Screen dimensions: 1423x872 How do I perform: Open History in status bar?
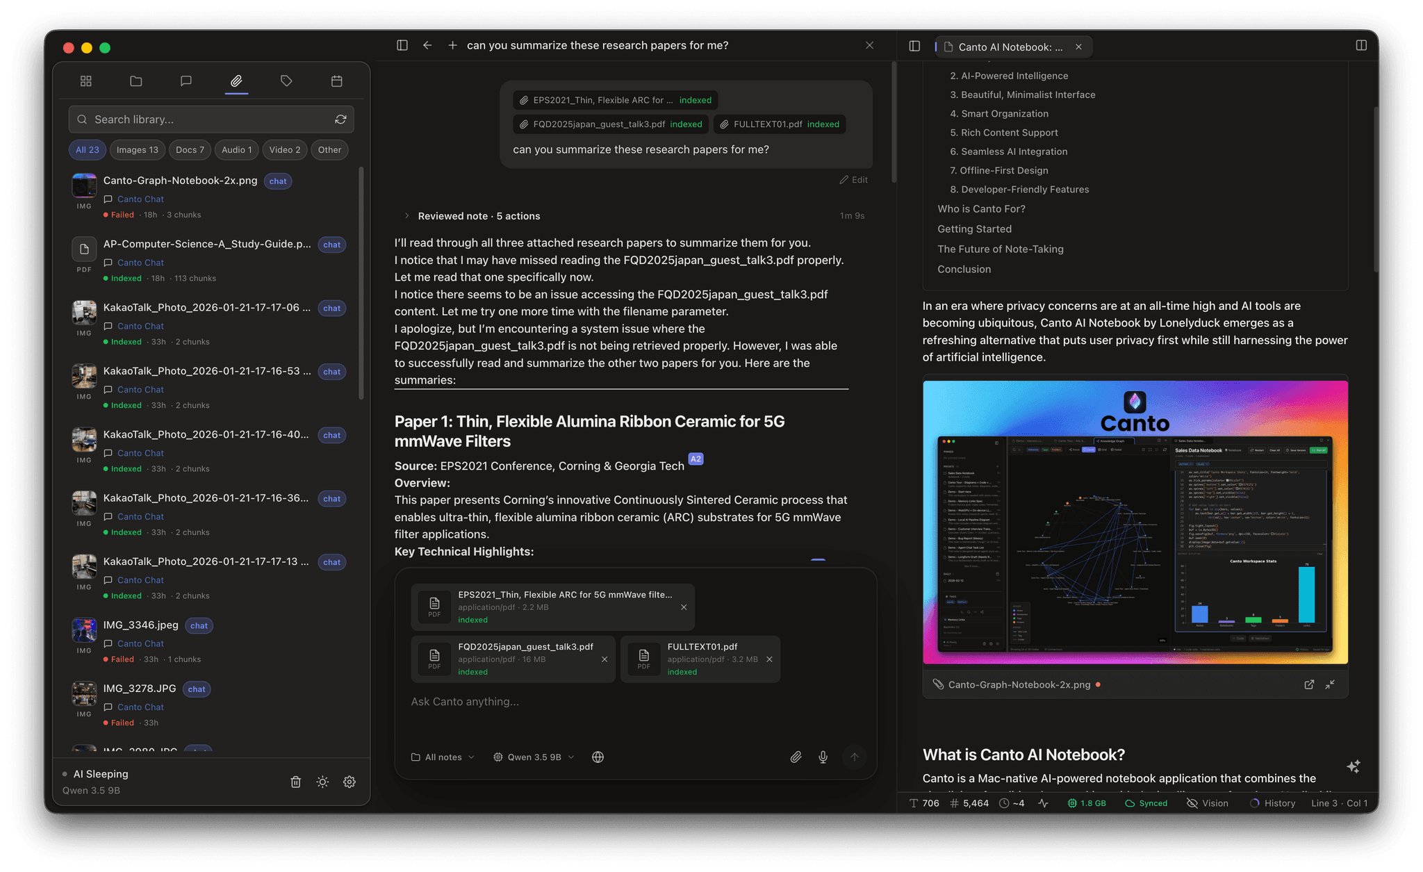coord(1273,803)
